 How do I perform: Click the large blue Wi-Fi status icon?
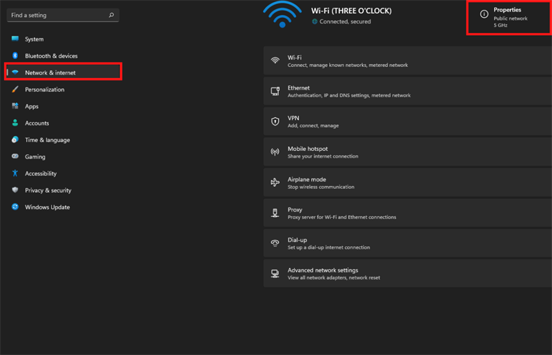click(282, 14)
